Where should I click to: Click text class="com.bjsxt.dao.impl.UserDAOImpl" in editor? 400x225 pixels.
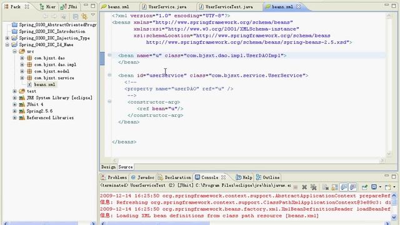tap(225, 56)
